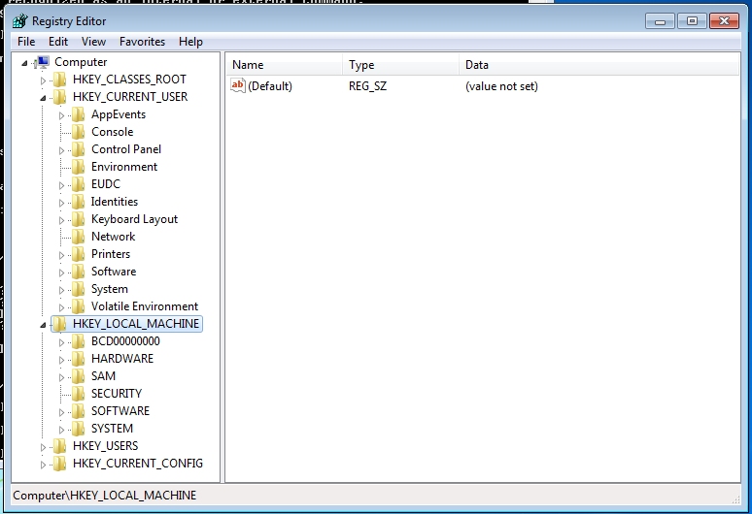The width and height of the screenshot is (752, 514).
Task: Open the Favorites menu
Action: click(x=142, y=42)
